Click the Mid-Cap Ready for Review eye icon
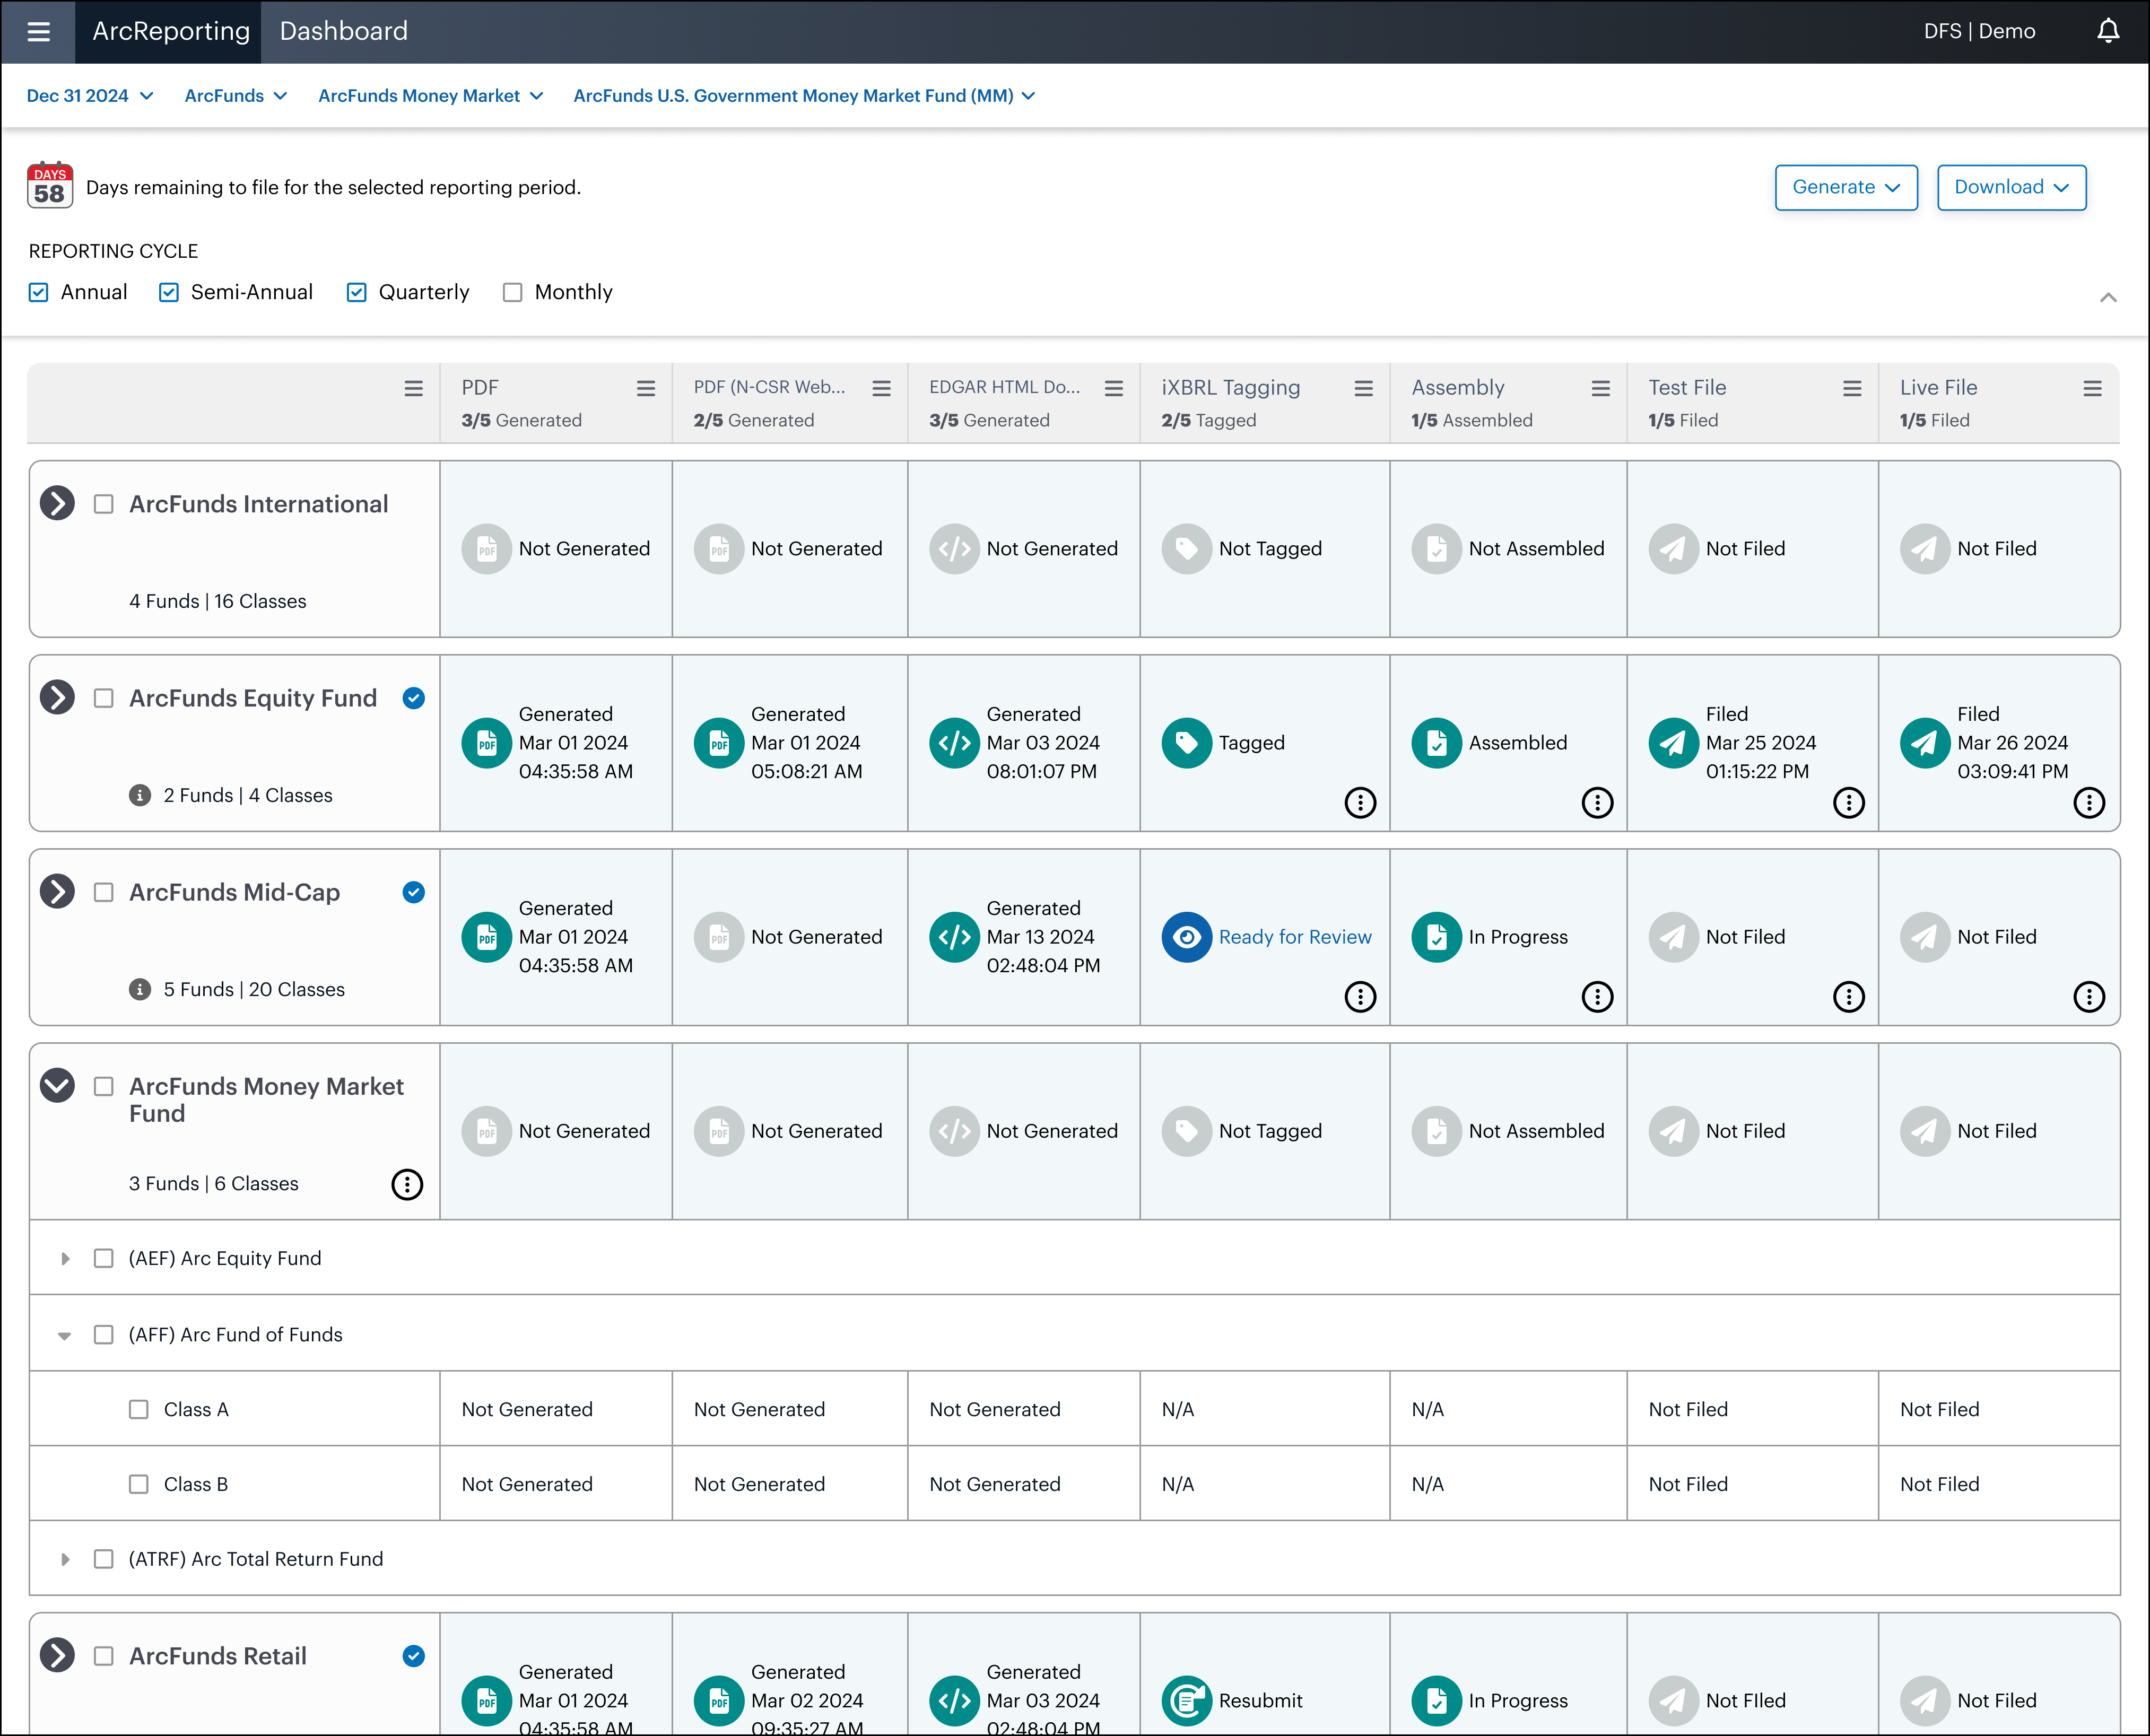This screenshot has height=1736, width=2150. (x=1187, y=937)
